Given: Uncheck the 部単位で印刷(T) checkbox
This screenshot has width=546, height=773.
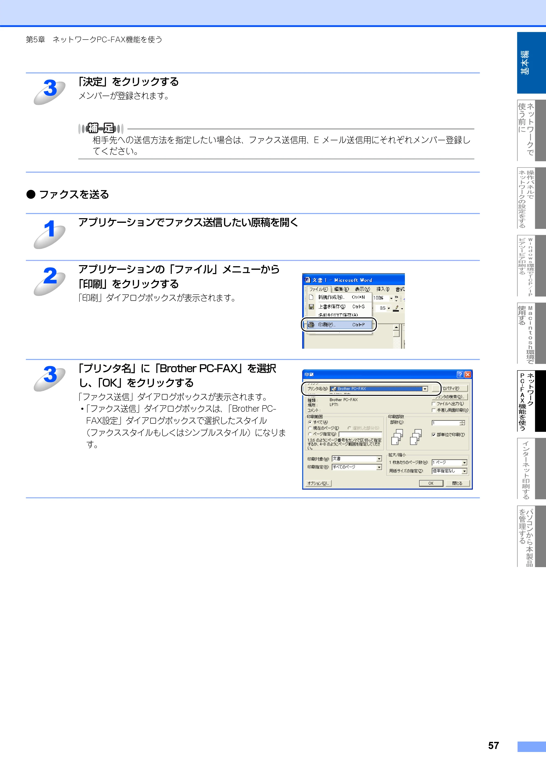Looking at the screenshot, I should pos(434,435).
